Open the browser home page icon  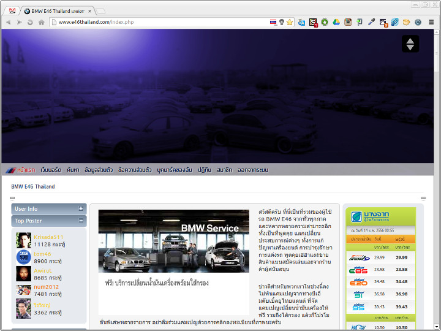pos(42,22)
